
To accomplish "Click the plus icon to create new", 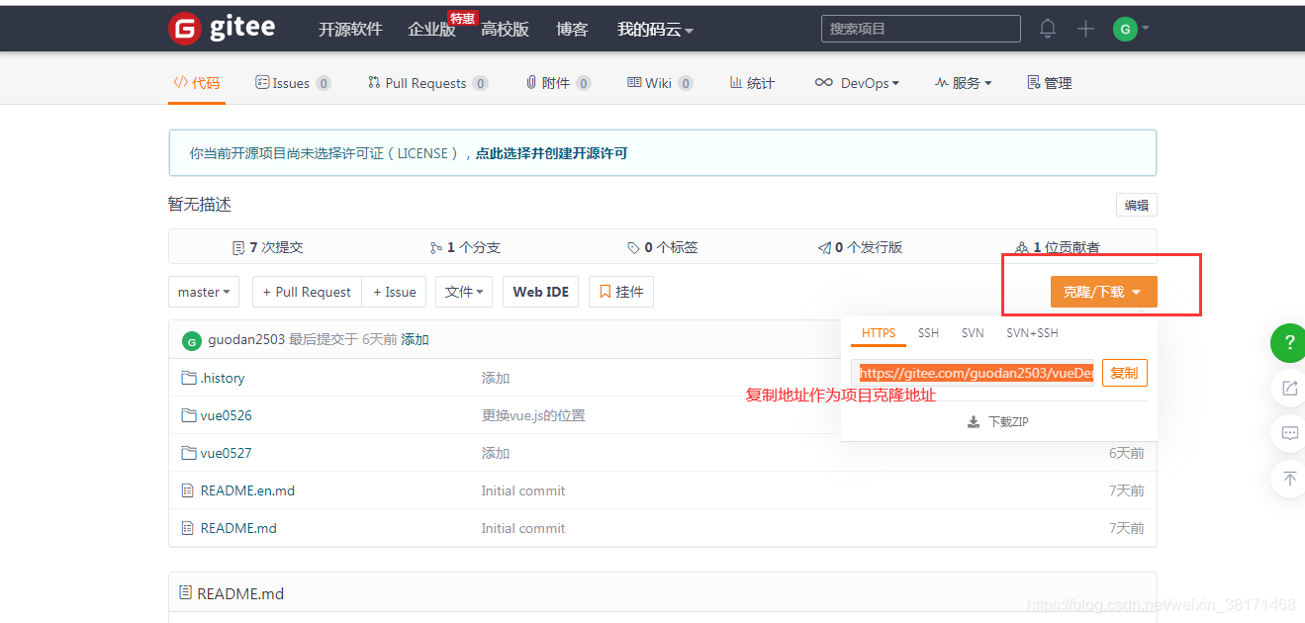I will (x=1085, y=29).
